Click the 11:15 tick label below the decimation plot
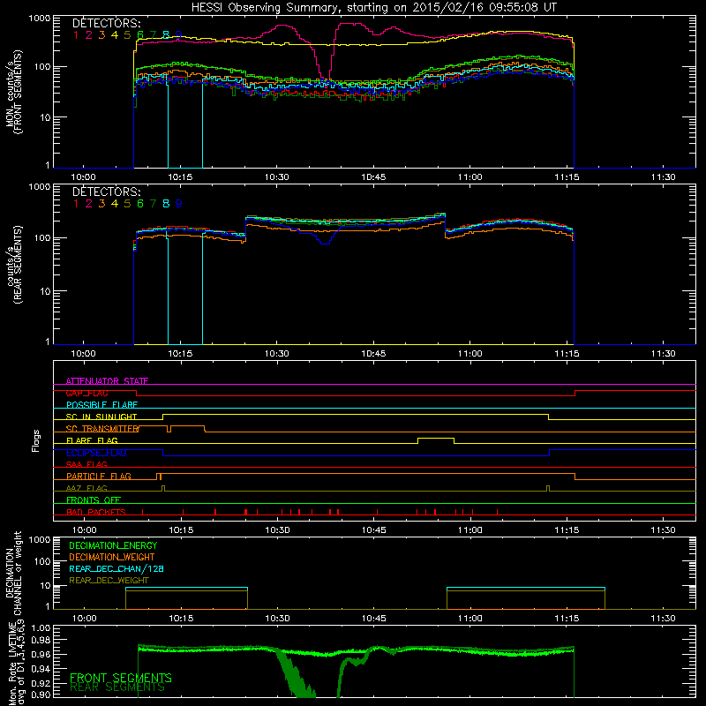The image size is (706, 706). point(567,619)
